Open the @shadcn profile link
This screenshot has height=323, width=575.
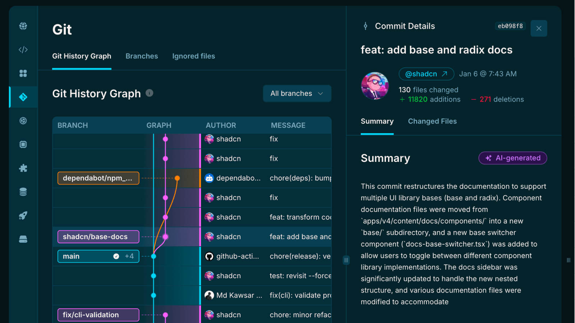click(x=426, y=74)
